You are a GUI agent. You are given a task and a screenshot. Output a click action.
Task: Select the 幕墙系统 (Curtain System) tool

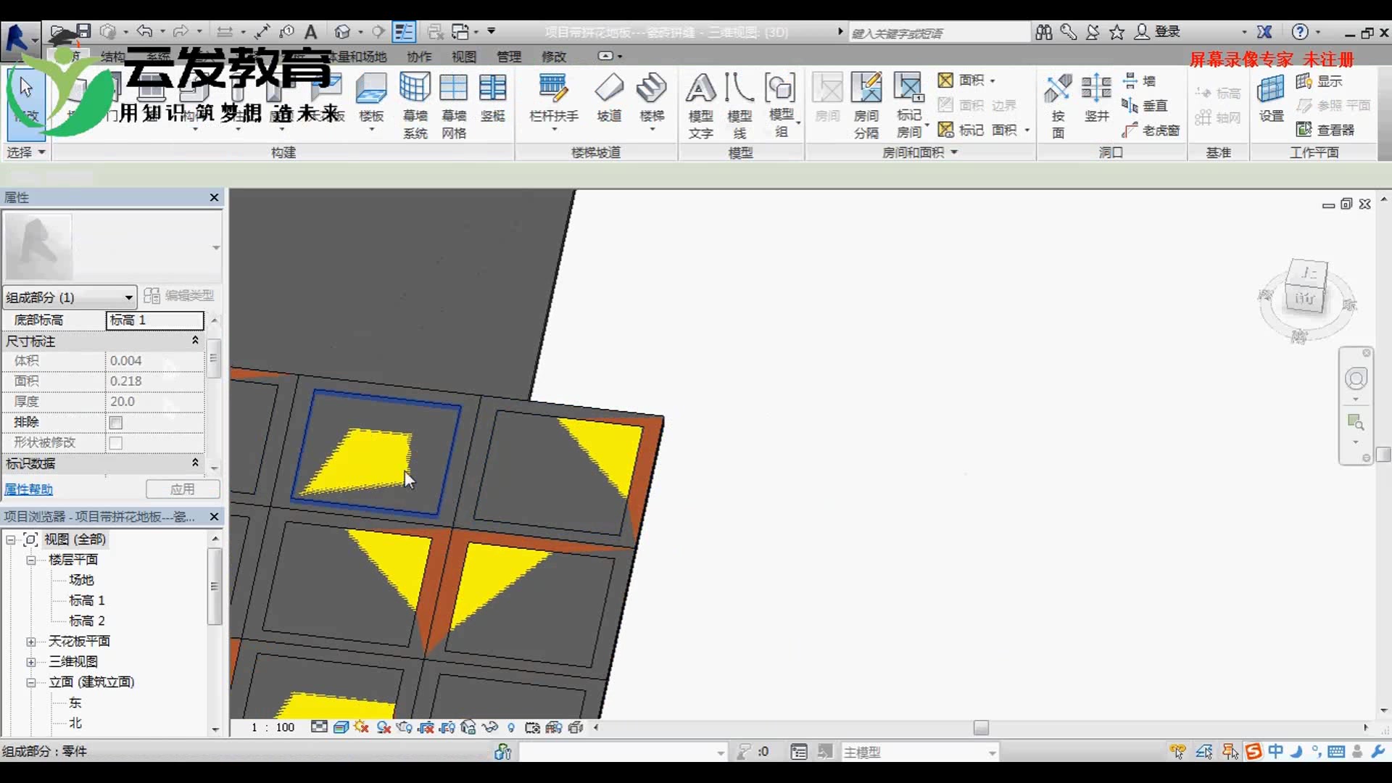(414, 101)
